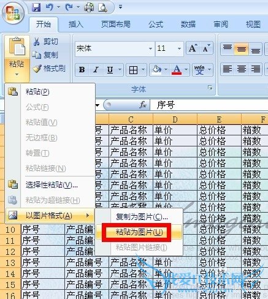
Task: Decrease font size with small A
Action: click(206, 48)
